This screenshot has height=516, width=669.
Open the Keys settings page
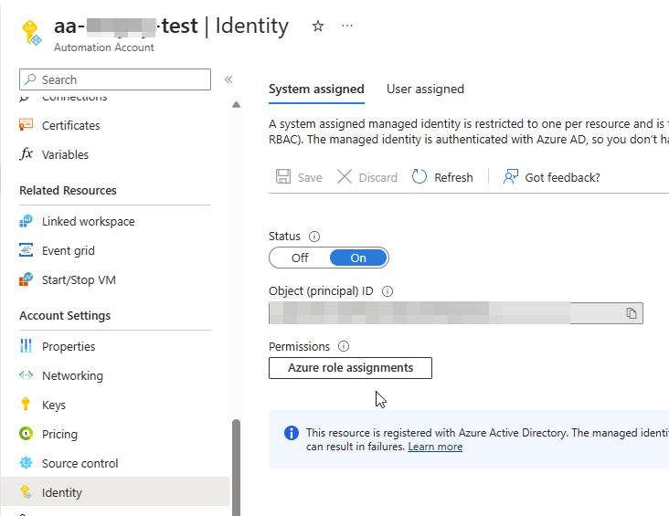click(54, 405)
